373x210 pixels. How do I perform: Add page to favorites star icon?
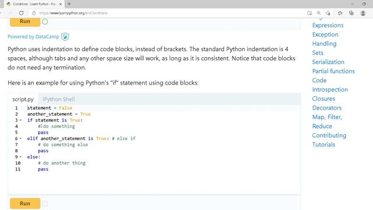328,13
